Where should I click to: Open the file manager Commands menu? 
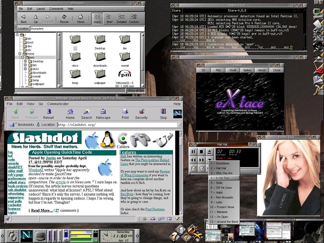[56, 9]
